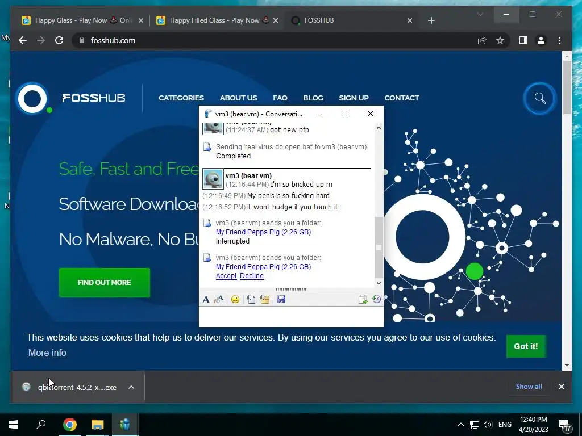Click the message typing field in chat
This screenshot has width=582, height=436.
[x=291, y=316]
